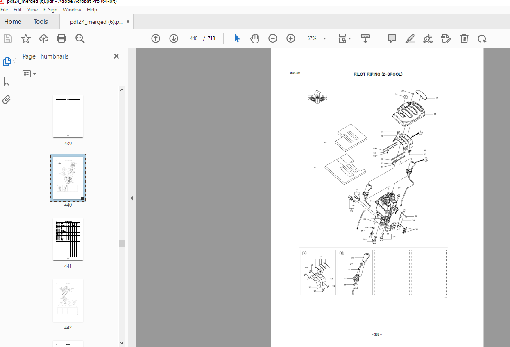The width and height of the screenshot is (510, 347).
Task: Click the scrolling mode keyboard icon
Action: pyautogui.click(x=365, y=38)
